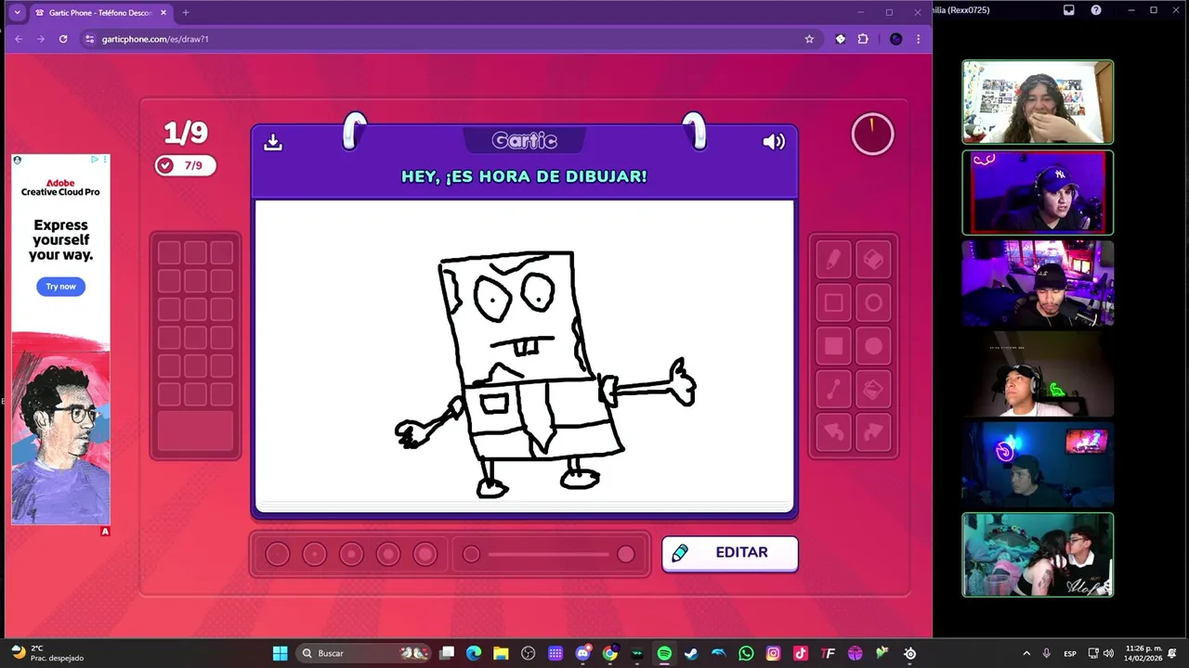
Task: Click the 7/9 players ready indicator
Action: pos(186,165)
